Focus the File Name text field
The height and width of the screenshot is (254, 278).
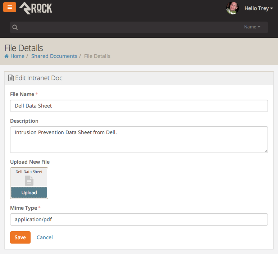click(x=139, y=106)
